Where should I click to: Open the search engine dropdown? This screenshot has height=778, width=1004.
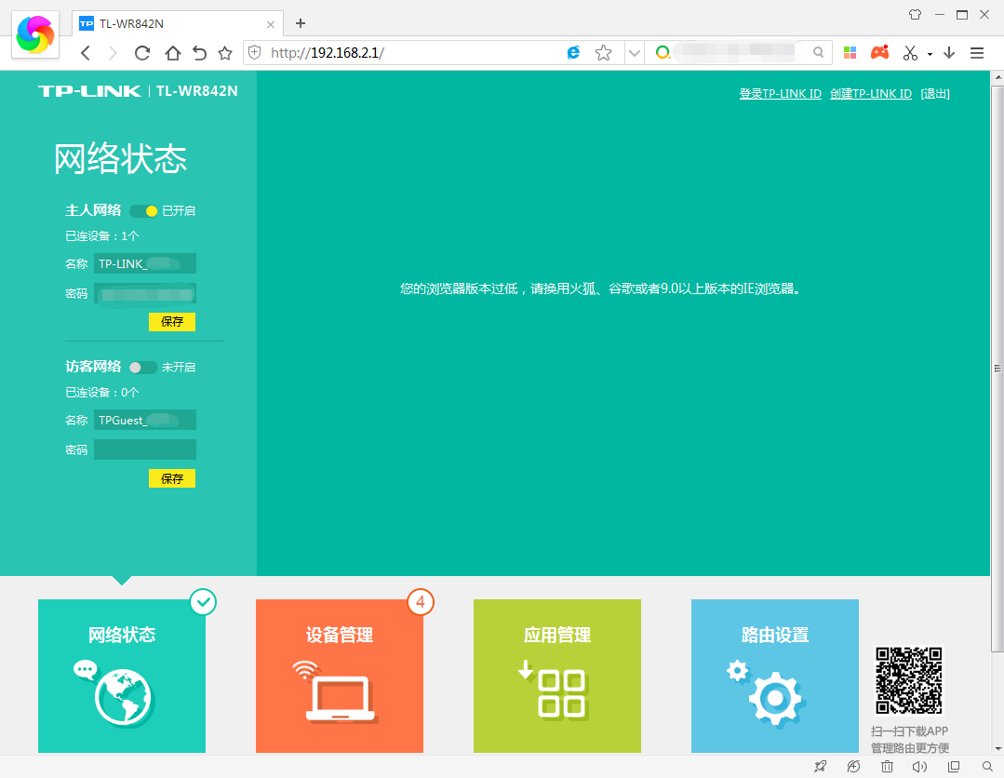tap(663, 53)
